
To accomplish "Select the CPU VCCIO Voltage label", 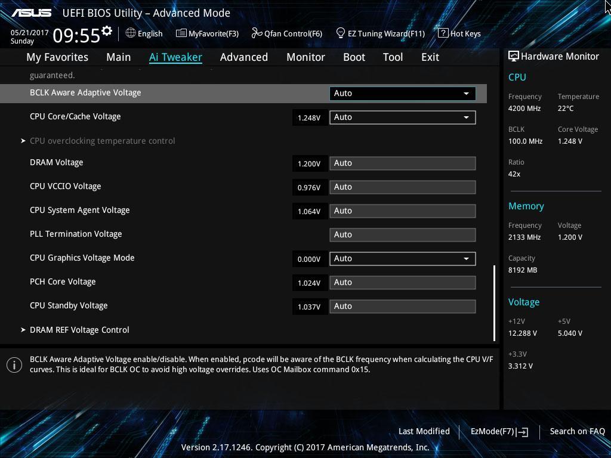I will [x=66, y=186].
